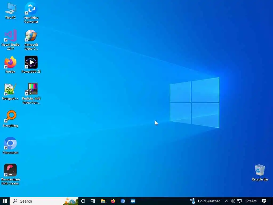The height and width of the screenshot is (205, 273).
Task: Open the volume control in tray
Action: pyautogui.click(x=233, y=201)
